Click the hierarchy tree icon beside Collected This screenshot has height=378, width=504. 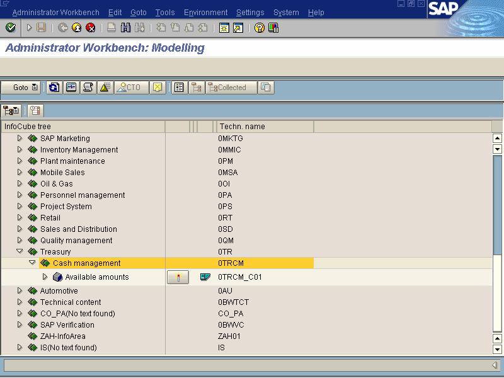[x=197, y=88]
